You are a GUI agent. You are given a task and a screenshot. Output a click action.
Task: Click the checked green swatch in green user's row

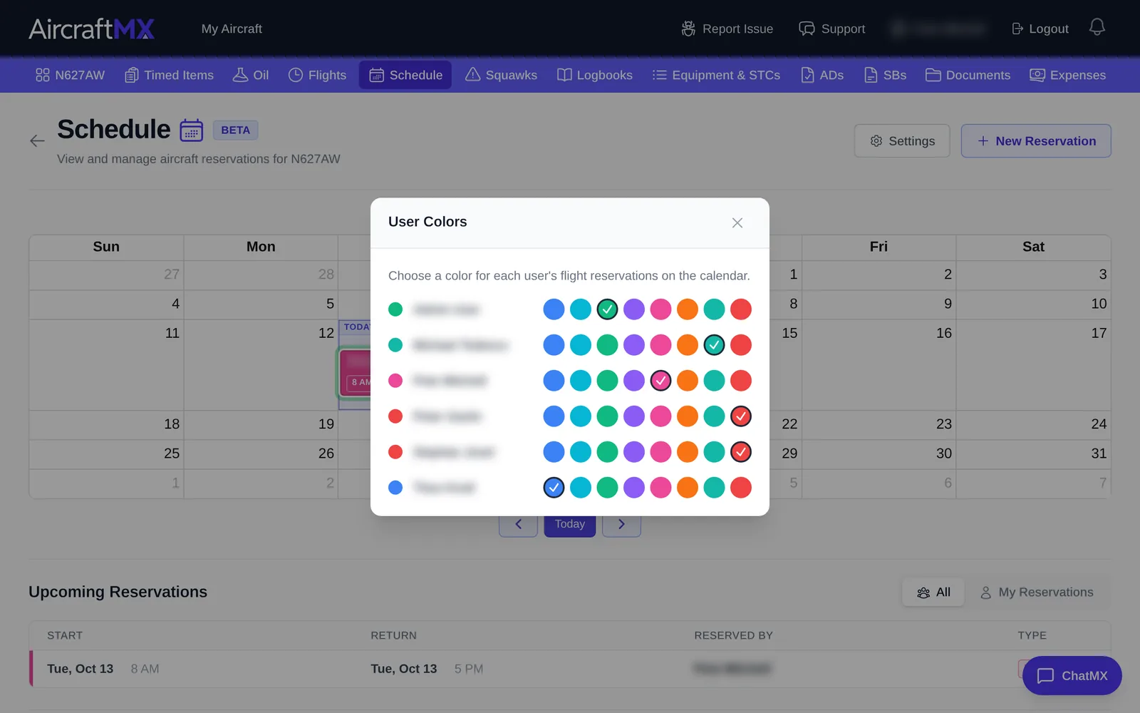click(x=607, y=309)
